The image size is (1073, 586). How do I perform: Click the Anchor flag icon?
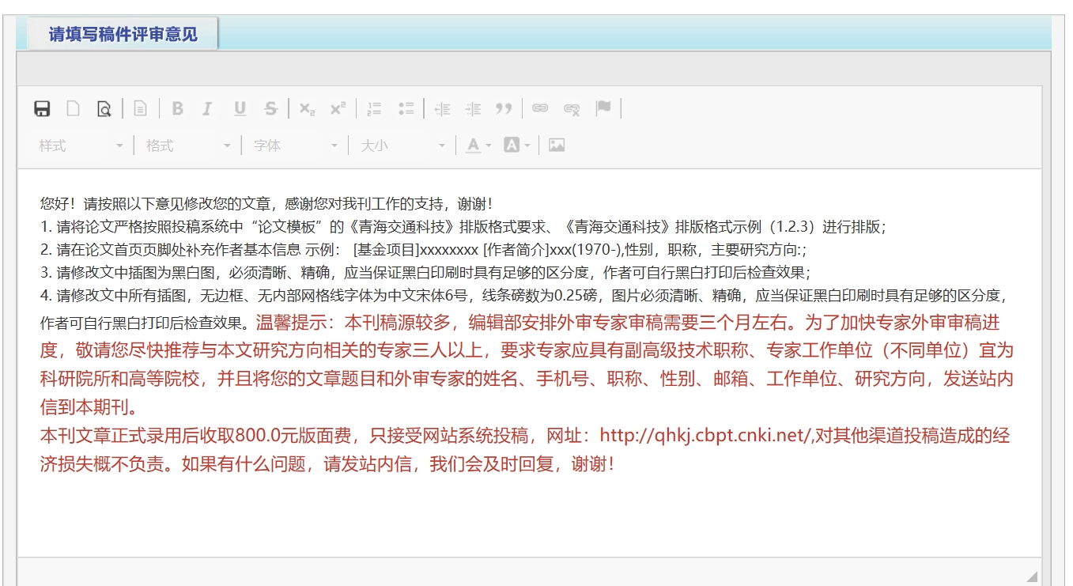603,109
